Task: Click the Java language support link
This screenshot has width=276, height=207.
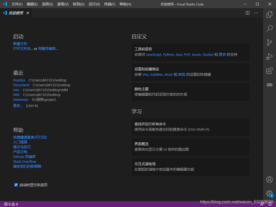Action: click(x=179, y=54)
